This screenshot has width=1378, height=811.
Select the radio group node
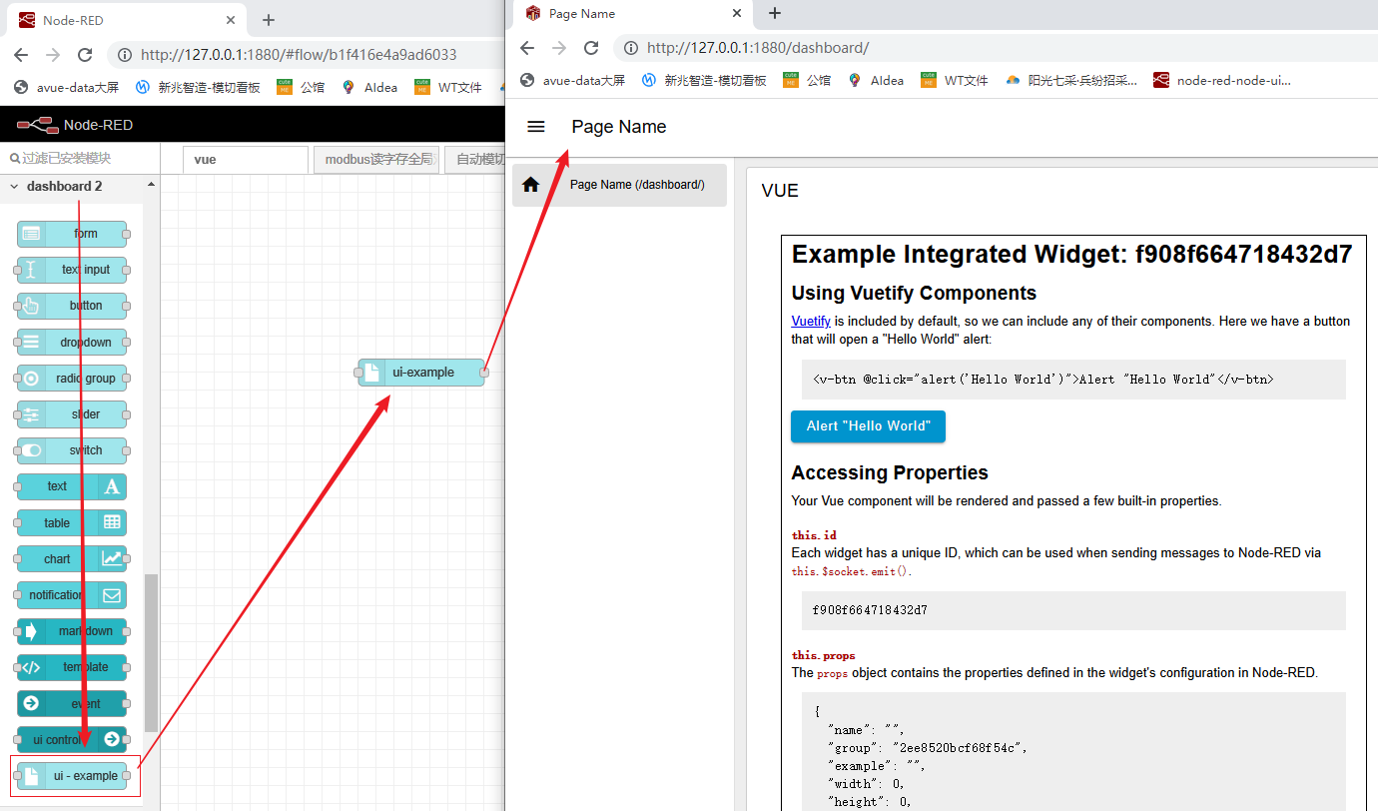(72, 379)
